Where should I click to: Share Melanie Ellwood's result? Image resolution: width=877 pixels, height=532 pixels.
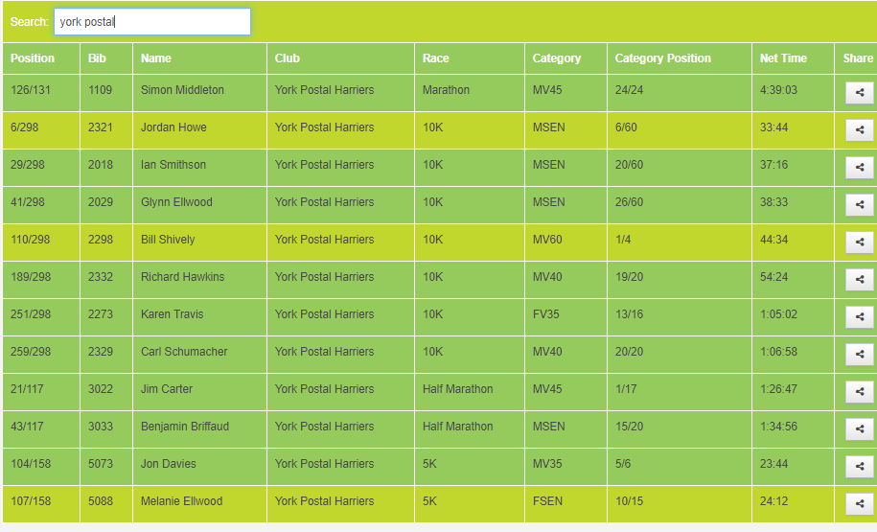coord(859,504)
